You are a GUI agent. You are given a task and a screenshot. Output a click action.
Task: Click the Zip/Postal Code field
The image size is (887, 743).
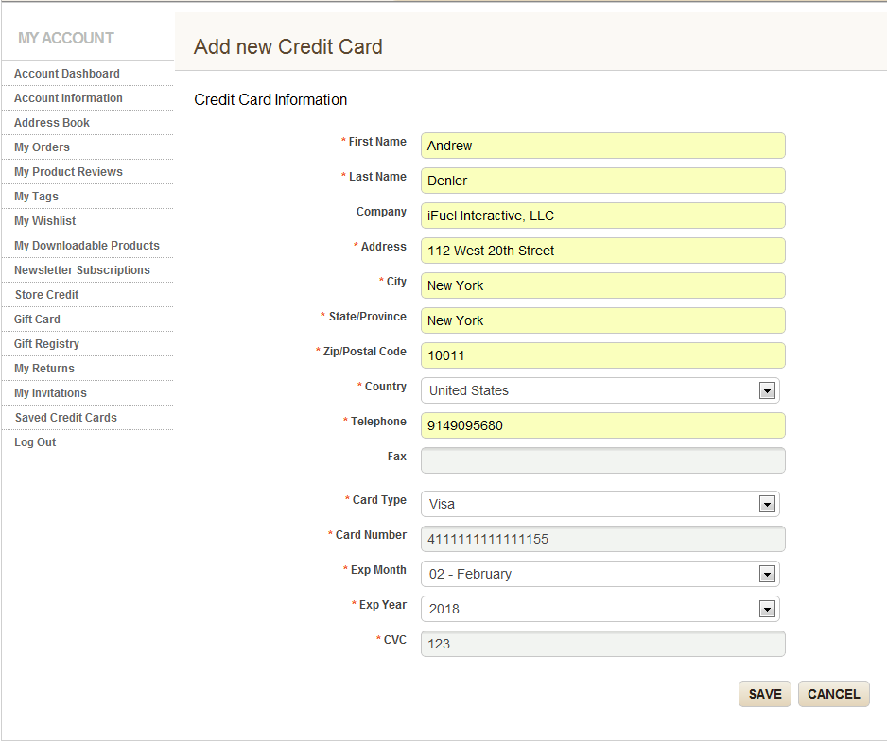[x=603, y=356]
